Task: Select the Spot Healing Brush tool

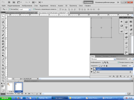Action: 3,35
